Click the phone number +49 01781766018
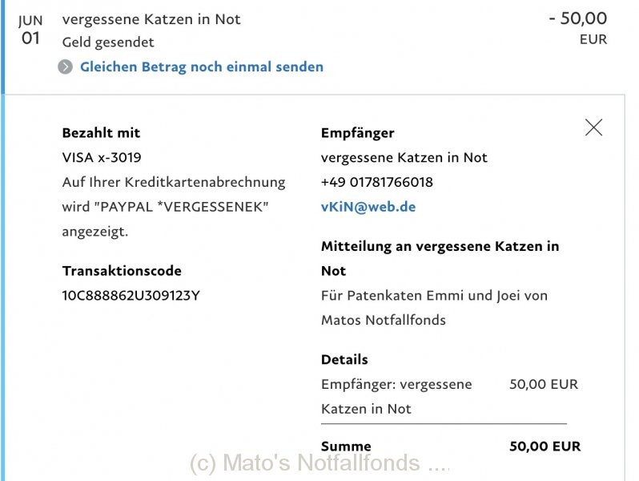 (x=377, y=182)
